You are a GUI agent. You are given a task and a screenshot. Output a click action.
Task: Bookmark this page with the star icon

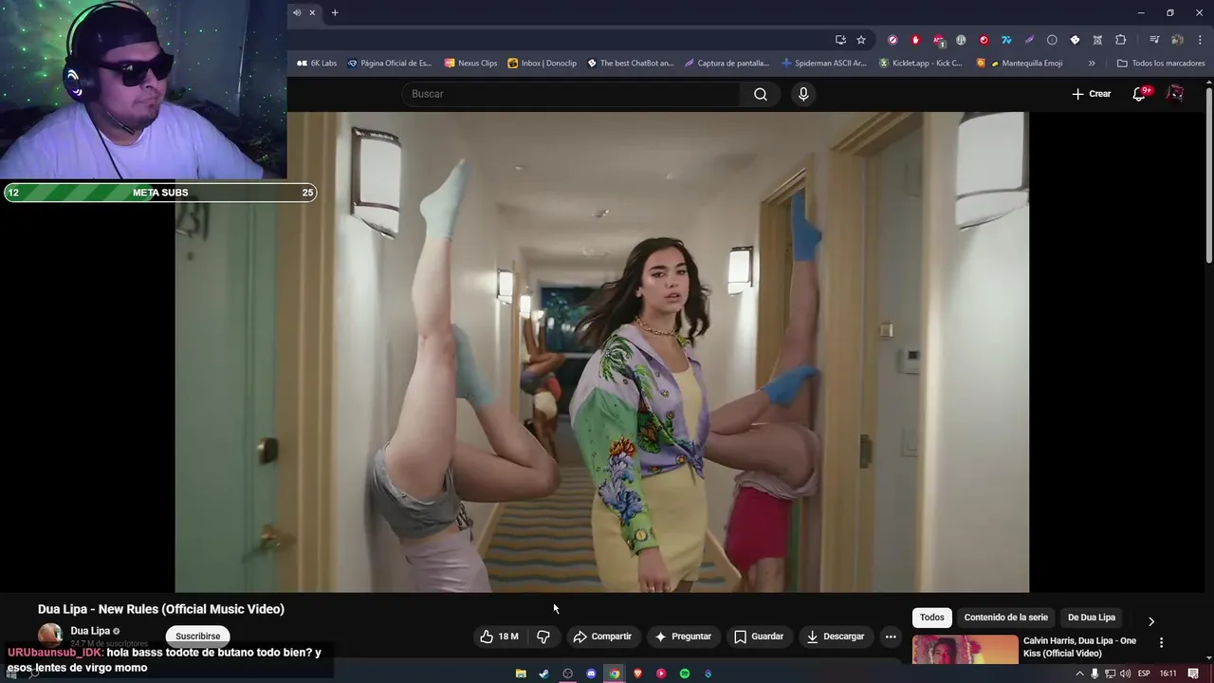pyautogui.click(x=861, y=40)
